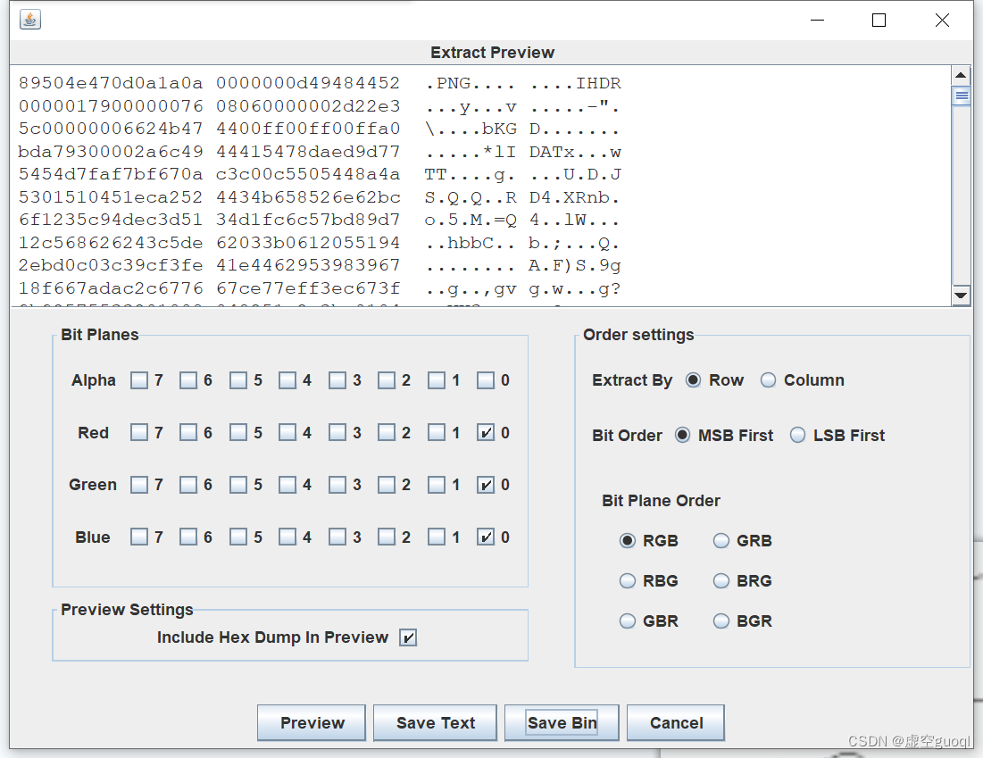Click the Preview button

pos(311,722)
